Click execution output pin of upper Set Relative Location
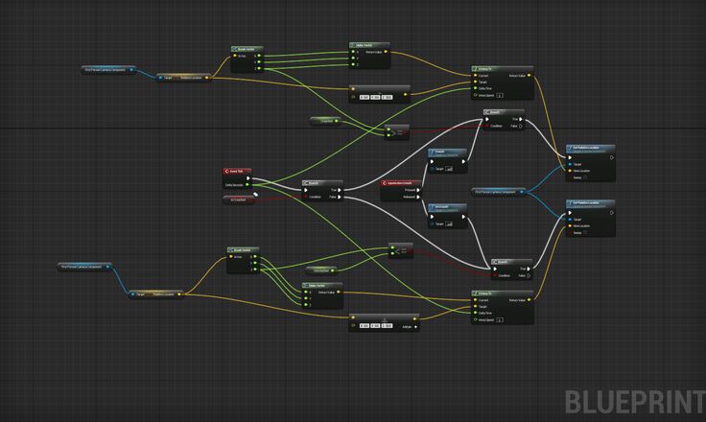This screenshot has height=422, width=706. pos(611,157)
